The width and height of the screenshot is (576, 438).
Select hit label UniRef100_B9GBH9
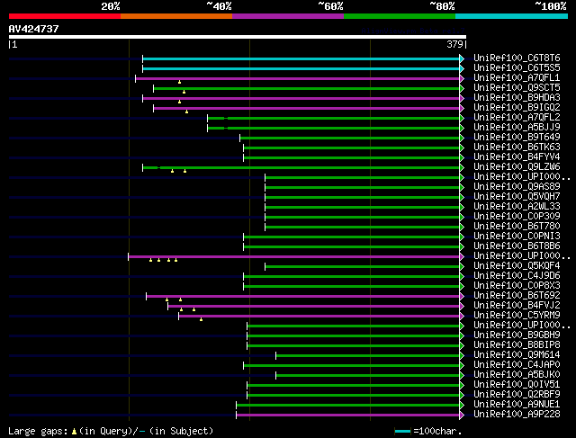click(517, 335)
